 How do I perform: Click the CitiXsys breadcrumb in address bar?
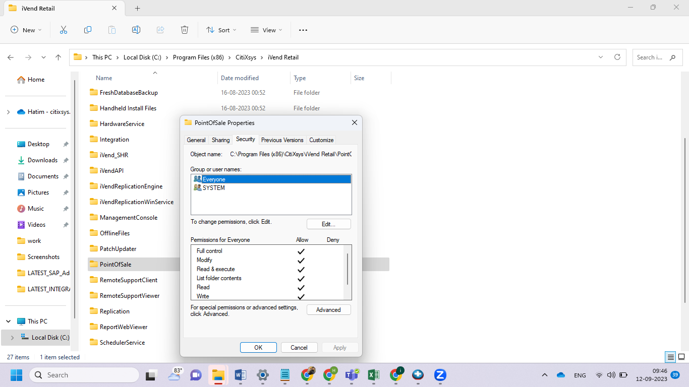pyautogui.click(x=246, y=57)
